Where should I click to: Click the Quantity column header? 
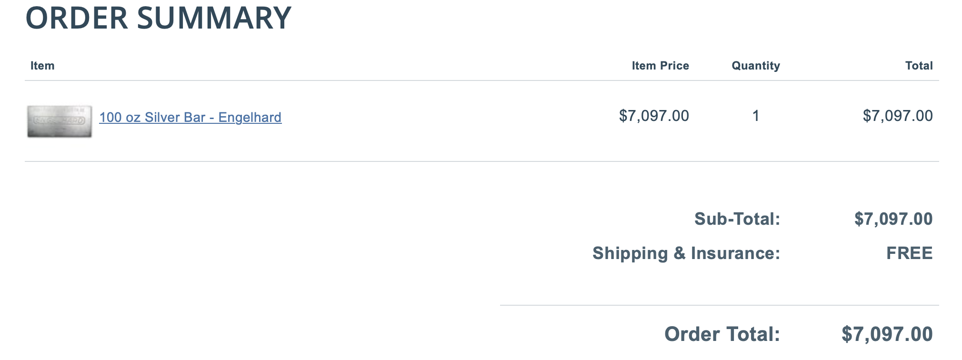point(755,66)
